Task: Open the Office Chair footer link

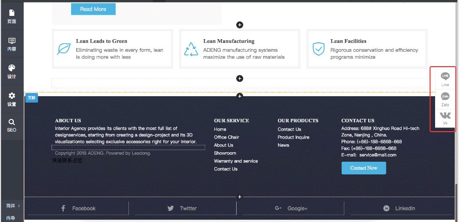Action: point(226,137)
